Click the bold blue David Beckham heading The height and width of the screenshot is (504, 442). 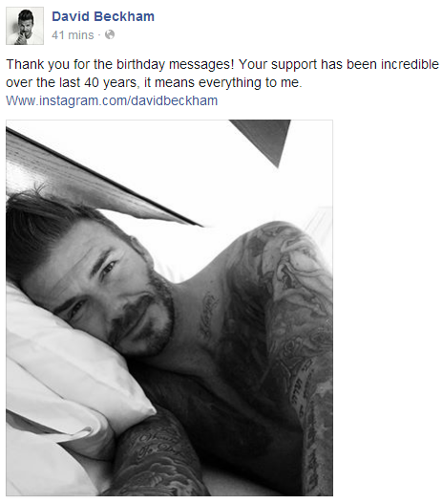click(x=103, y=16)
